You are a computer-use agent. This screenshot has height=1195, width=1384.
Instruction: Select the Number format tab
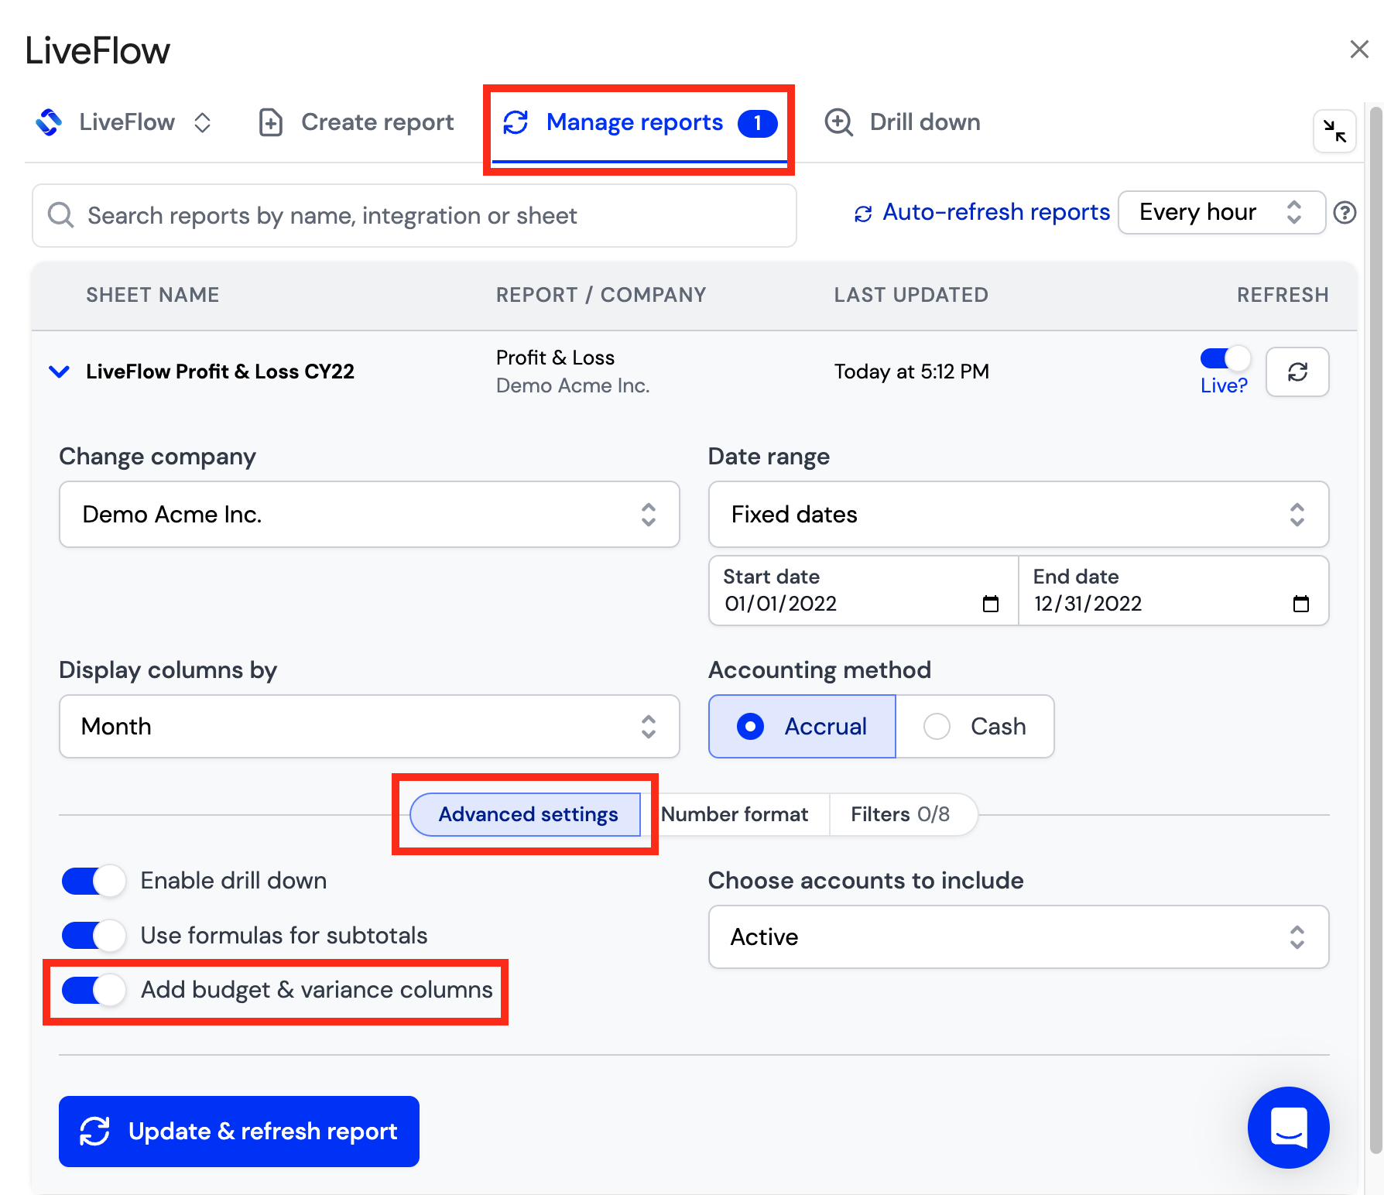[735, 814]
